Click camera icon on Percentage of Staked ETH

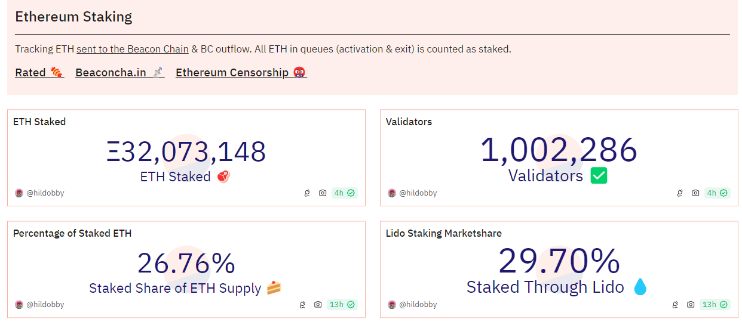pyautogui.click(x=318, y=305)
